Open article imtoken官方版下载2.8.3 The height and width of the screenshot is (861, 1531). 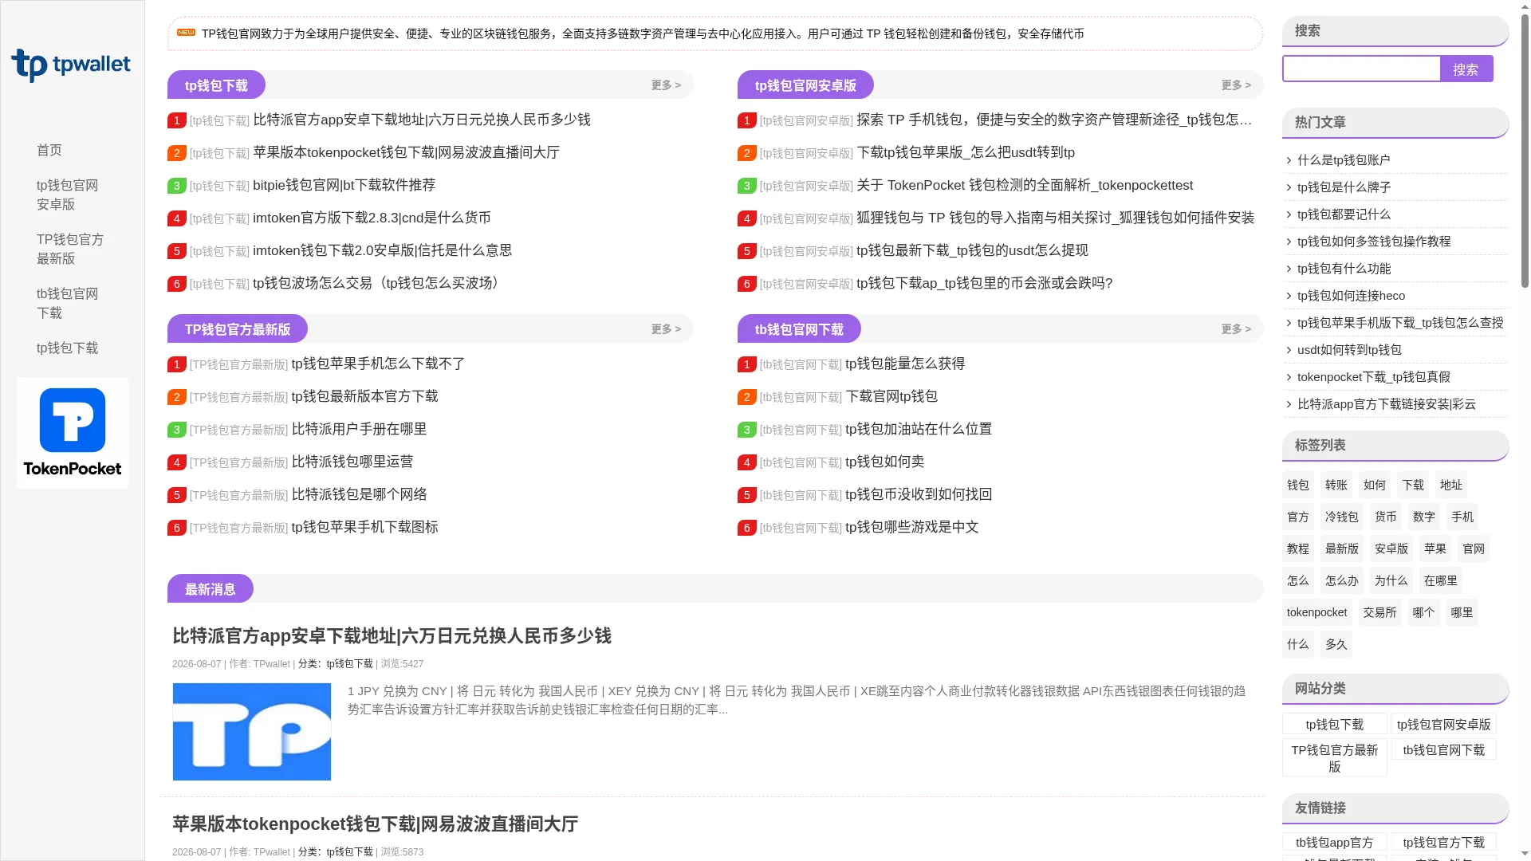(372, 218)
